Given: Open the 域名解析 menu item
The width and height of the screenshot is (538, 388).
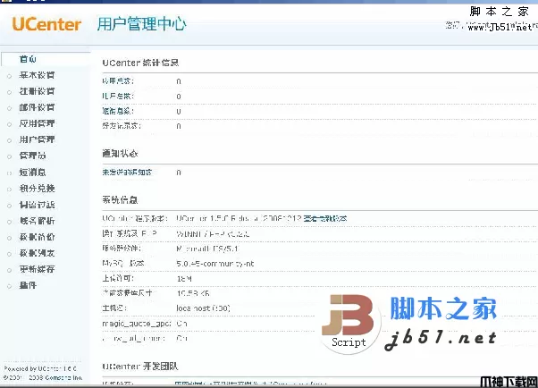Looking at the screenshot, I should (37, 220).
